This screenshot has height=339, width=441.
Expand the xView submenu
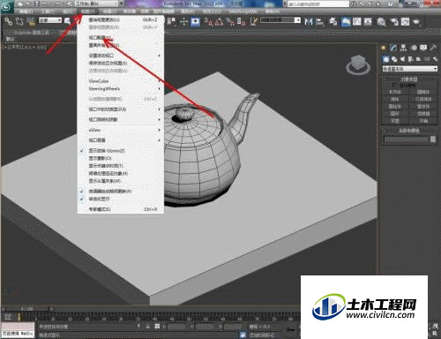(x=121, y=130)
